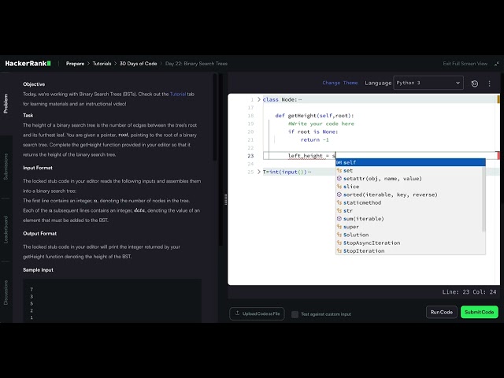Screen dimensions: 504x378
Task: Open the Leaderboard side tab
Action: point(6,229)
